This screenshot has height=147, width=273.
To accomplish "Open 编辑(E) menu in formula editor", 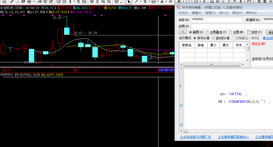I will (x=197, y=13).
